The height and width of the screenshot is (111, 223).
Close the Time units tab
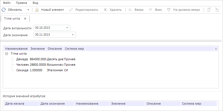click(x=25, y=18)
